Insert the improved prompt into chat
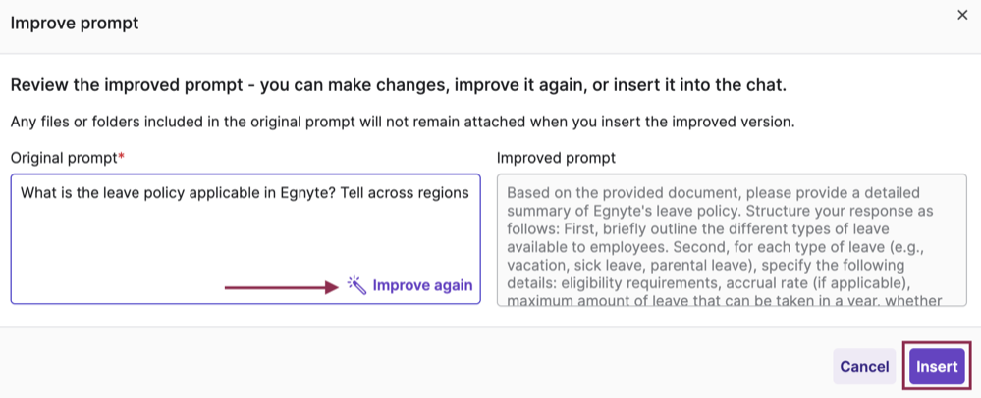981x398 pixels. click(x=937, y=366)
